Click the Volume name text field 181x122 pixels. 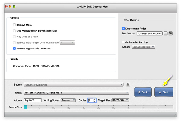pos(33,100)
